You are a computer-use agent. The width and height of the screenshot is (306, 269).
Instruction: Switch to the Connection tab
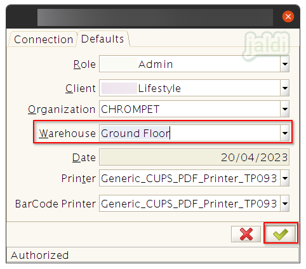(43, 39)
